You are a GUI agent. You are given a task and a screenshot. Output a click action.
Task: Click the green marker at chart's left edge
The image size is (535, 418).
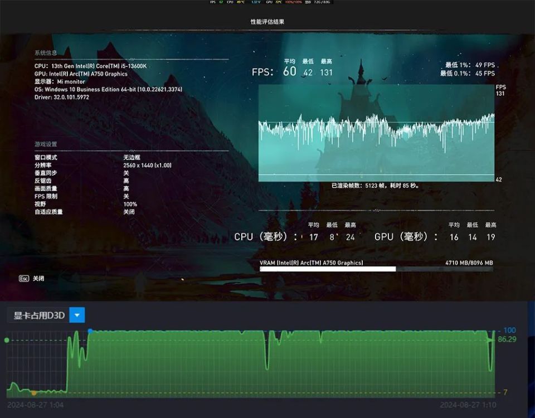coord(7,340)
